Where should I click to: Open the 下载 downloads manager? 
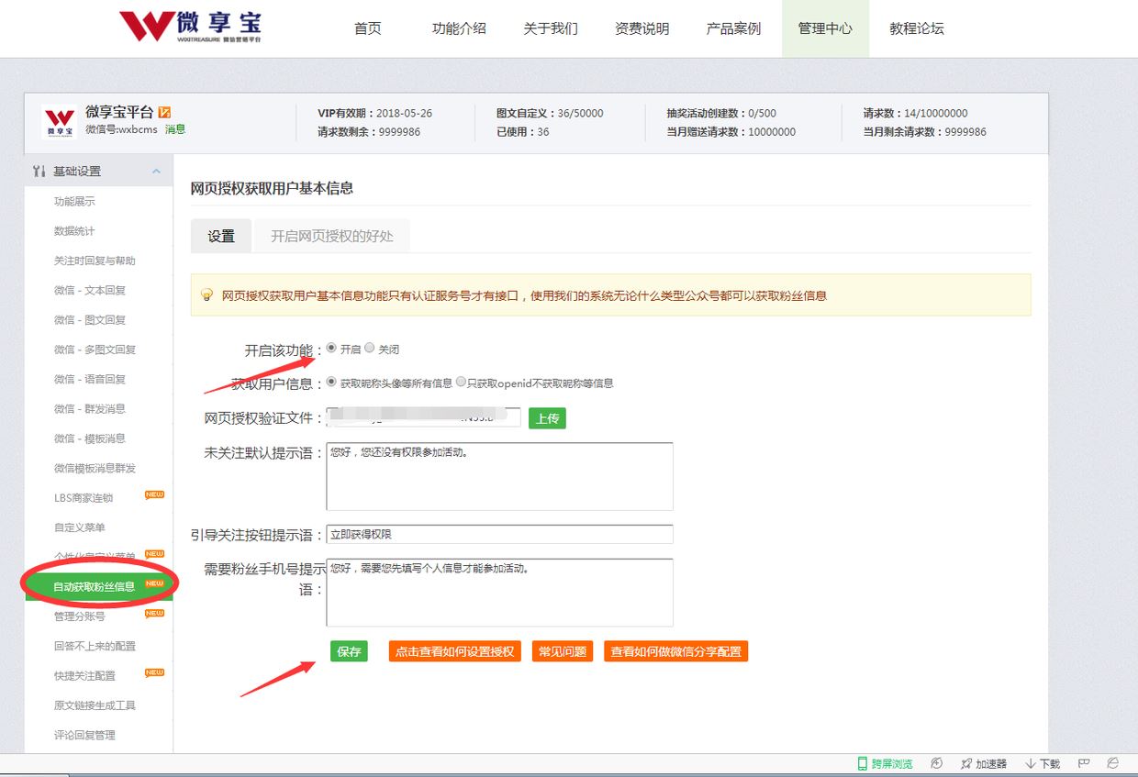tap(1043, 764)
